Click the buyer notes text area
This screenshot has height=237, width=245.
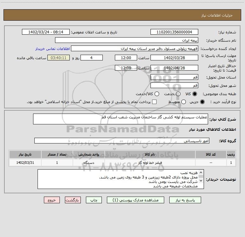click(x=121, y=179)
